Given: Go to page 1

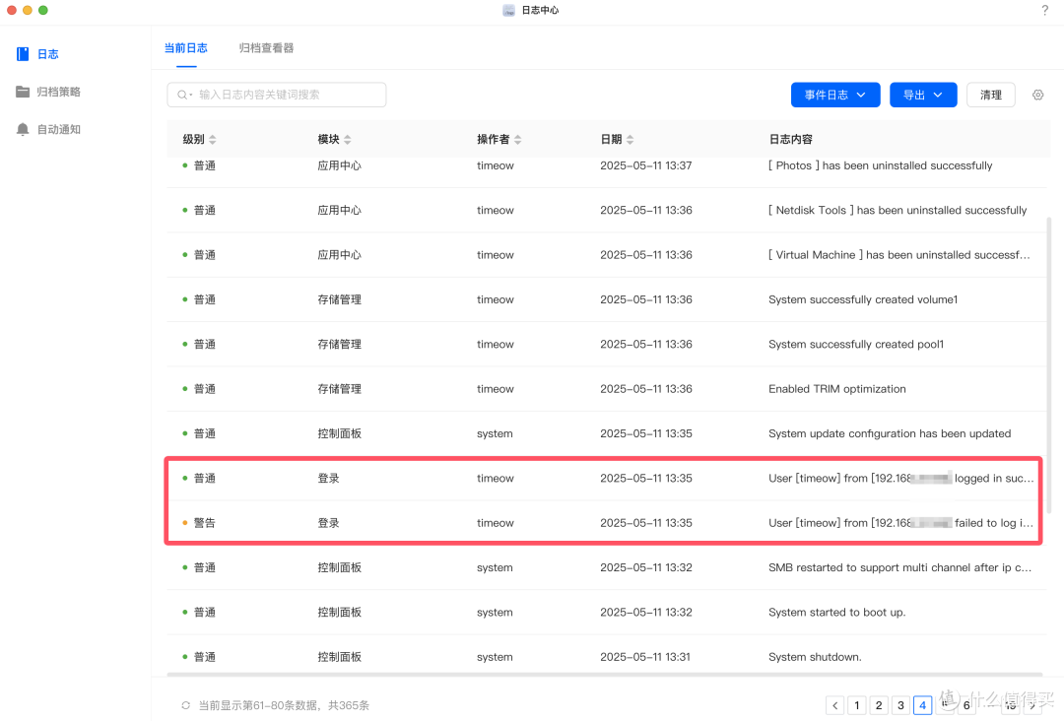Looking at the screenshot, I should (857, 705).
